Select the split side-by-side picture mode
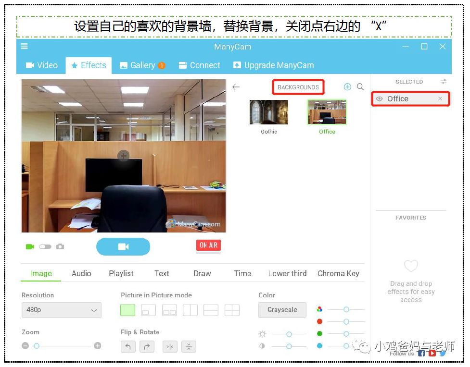 (190, 310)
